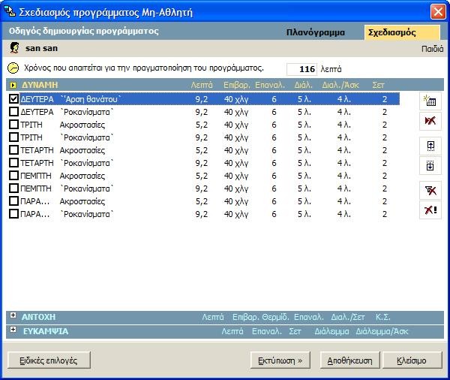The image size is (450, 380).
Task: Click Σετ column header in ΔΥΝΑΜΗ
Action: point(378,85)
